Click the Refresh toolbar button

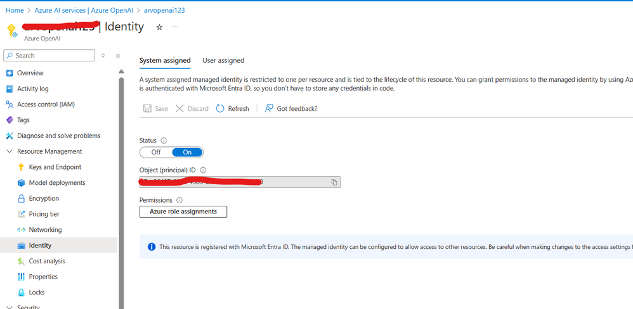click(233, 108)
